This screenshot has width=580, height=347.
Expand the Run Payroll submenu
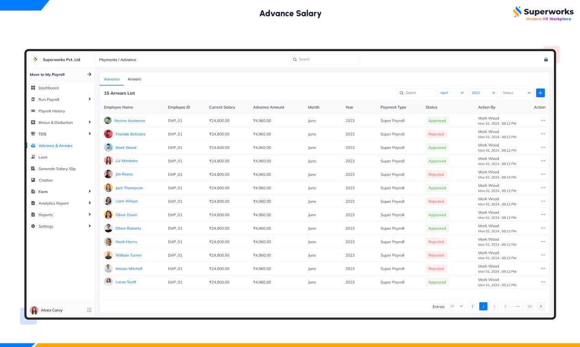(90, 99)
